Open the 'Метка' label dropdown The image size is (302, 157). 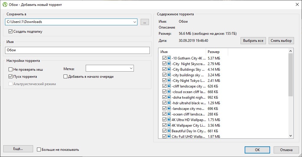click(131, 68)
